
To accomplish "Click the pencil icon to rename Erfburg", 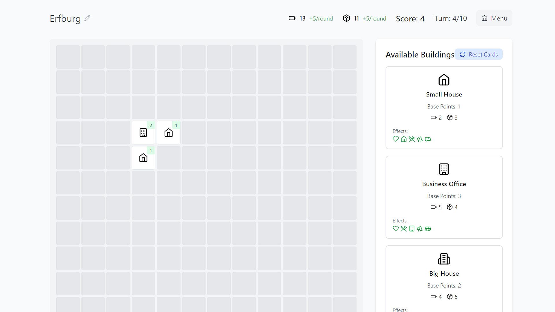I will click(x=87, y=18).
